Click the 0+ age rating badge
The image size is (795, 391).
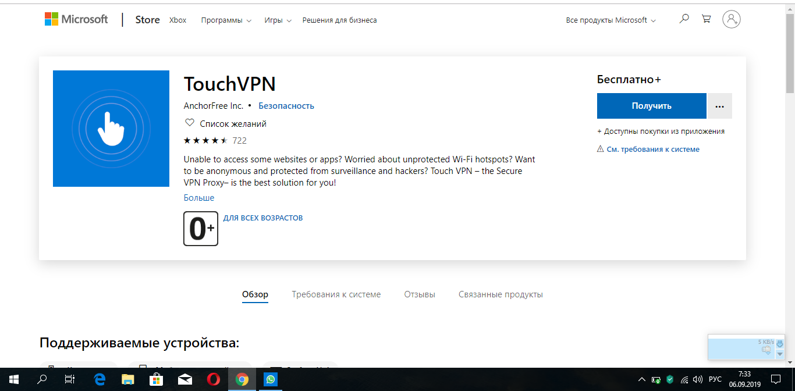pyautogui.click(x=201, y=229)
